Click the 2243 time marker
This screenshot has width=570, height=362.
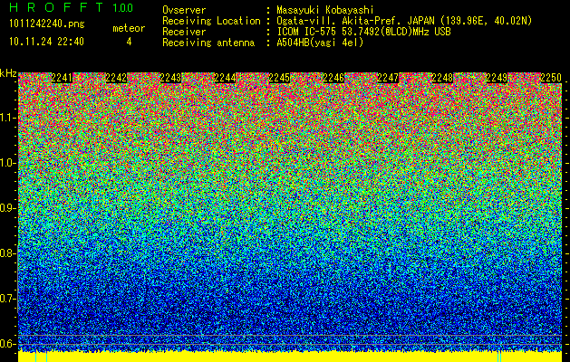(170, 78)
